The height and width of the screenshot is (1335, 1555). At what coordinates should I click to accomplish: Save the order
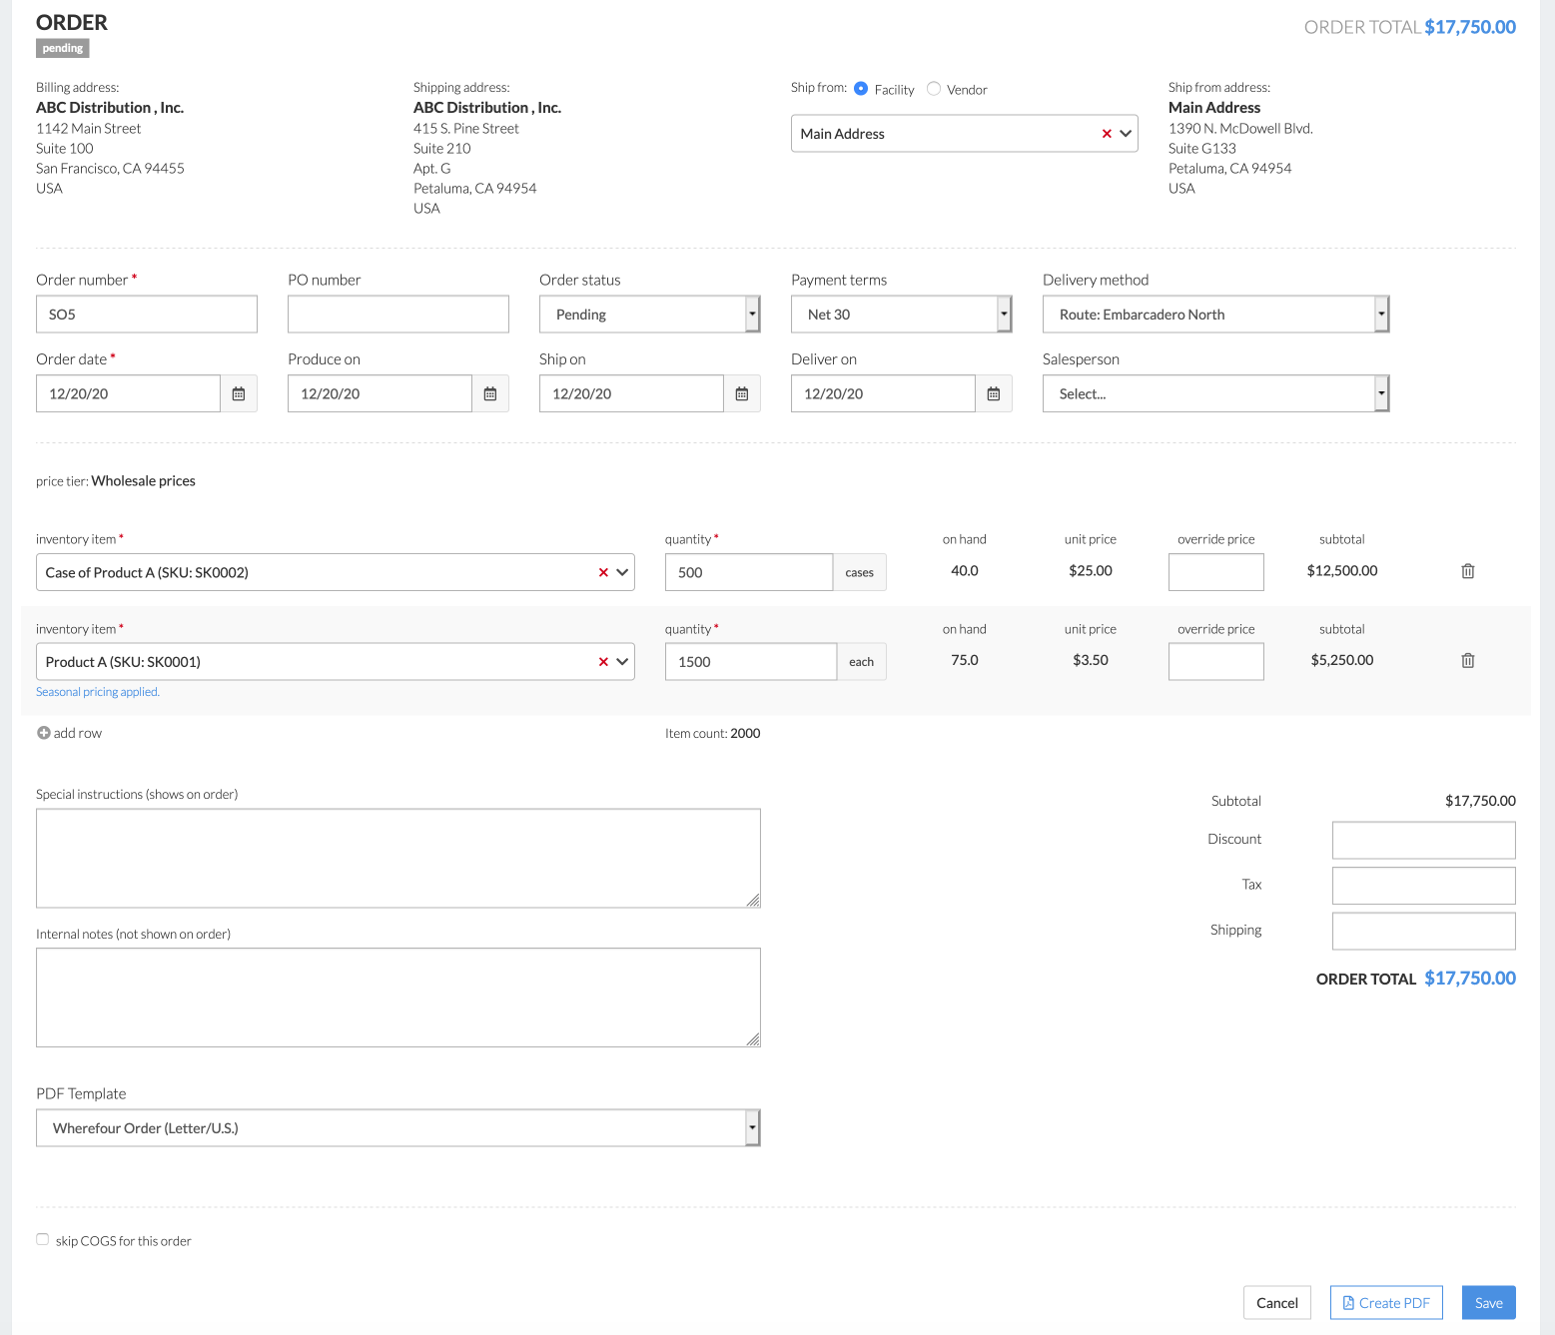(1488, 1303)
